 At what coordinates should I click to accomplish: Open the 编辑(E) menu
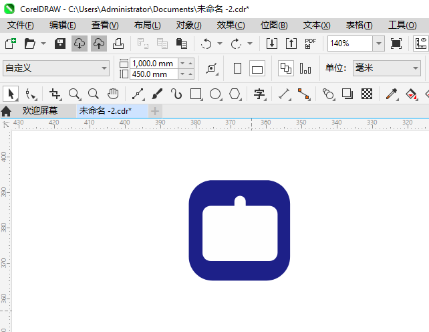tap(63, 25)
